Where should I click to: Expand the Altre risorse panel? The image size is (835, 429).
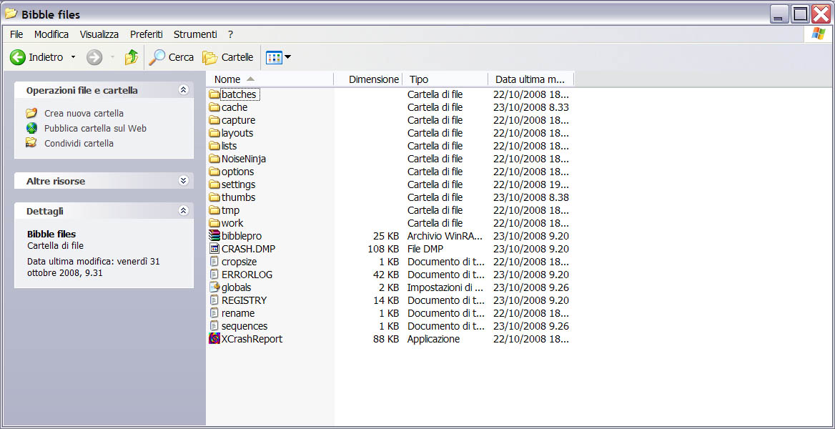pos(184,181)
